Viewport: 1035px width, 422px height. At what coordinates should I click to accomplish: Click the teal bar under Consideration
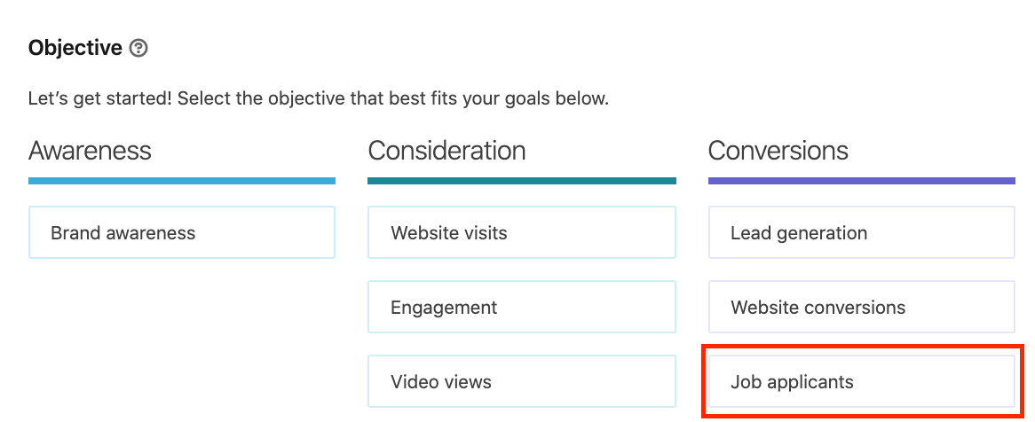point(521,181)
